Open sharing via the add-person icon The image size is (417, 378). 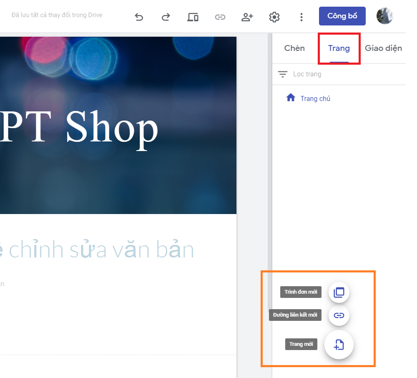247,17
